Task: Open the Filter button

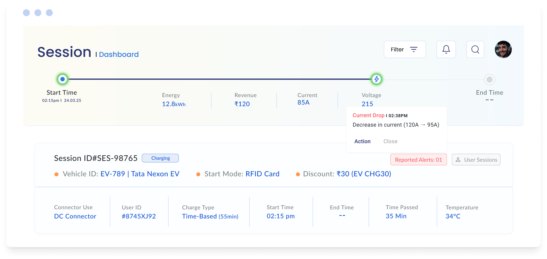Action: tap(405, 49)
